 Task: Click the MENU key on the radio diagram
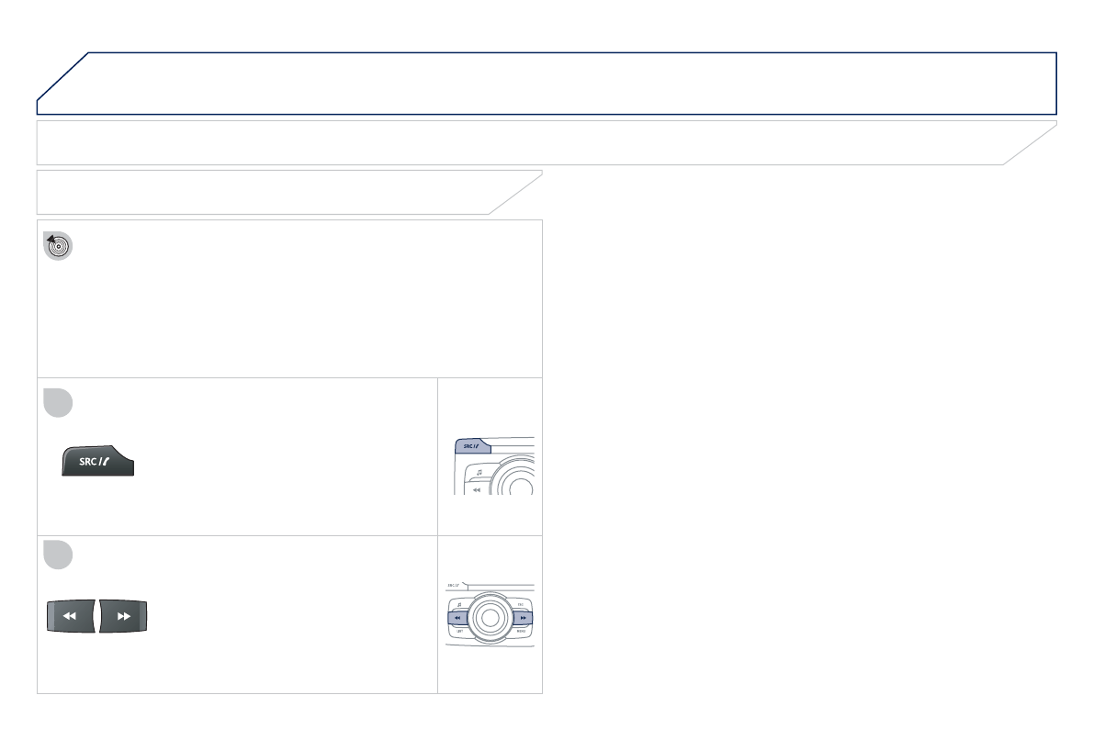tap(521, 631)
